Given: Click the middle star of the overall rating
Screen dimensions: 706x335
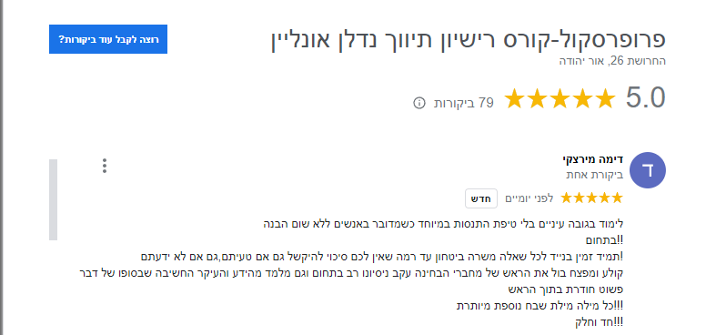Looking at the screenshot, I should (x=560, y=99).
